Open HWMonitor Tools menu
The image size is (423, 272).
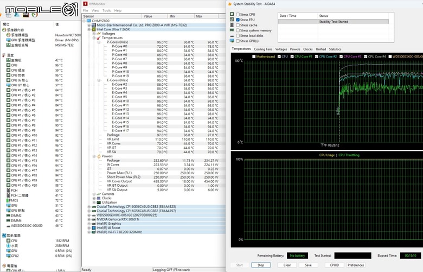(106, 10)
